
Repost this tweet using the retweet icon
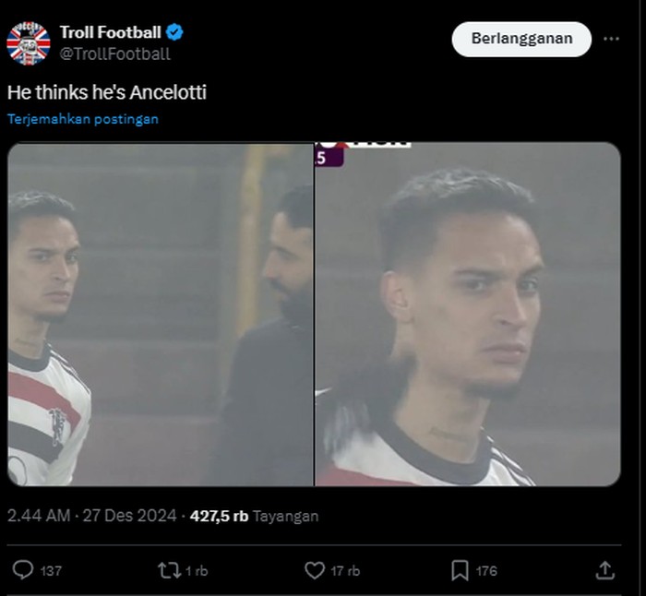pyautogui.click(x=169, y=570)
